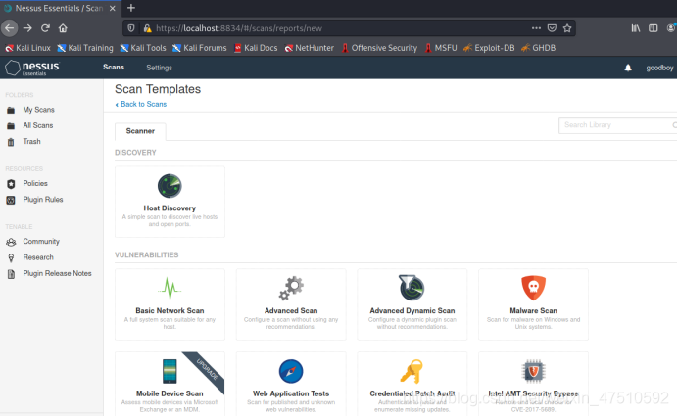Open the Offensive Security bookmark

(379, 48)
